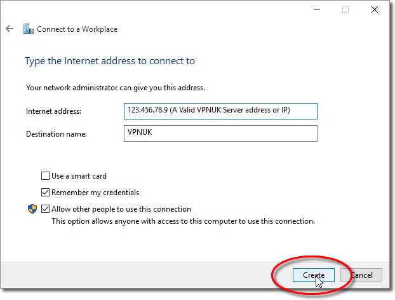Click the Connect to a Workplace wizard icon
Image resolution: width=395 pixels, height=300 pixels.
point(28,29)
